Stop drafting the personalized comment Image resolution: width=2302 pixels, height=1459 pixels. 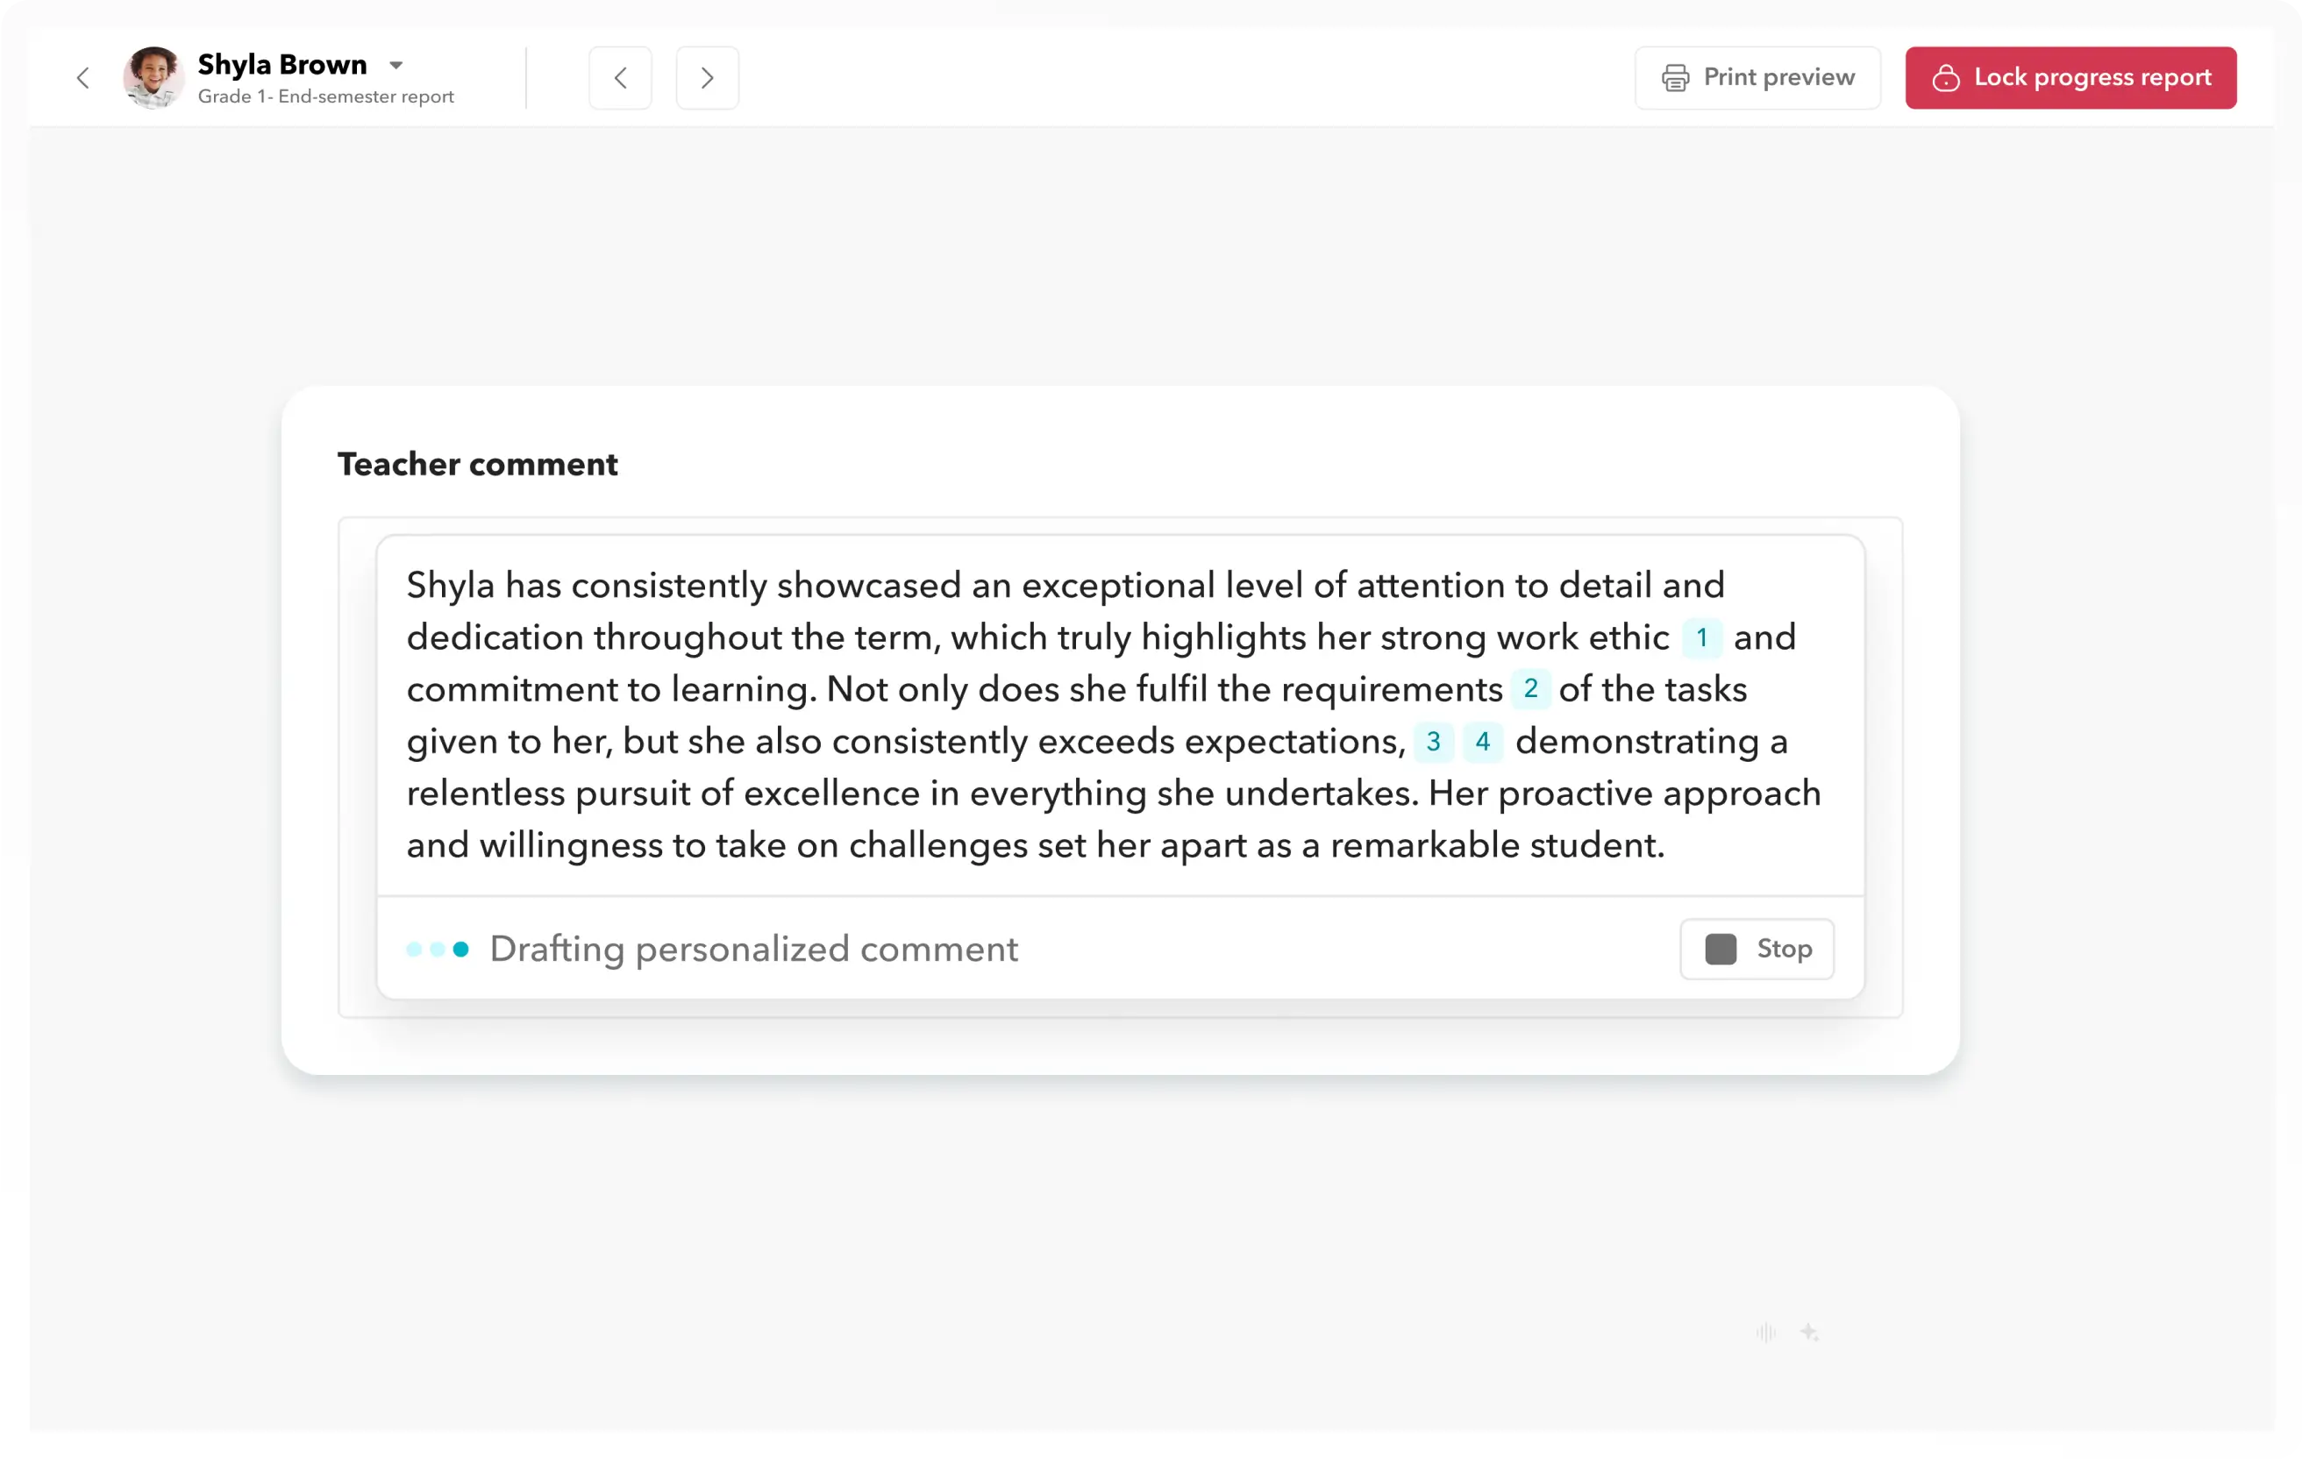pyautogui.click(x=1757, y=949)
